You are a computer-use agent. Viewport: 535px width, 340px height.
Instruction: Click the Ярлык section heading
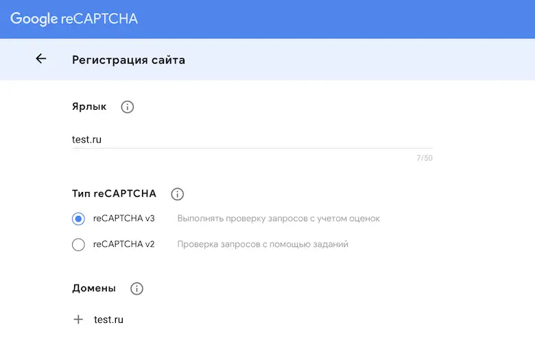tap(89, 107)
